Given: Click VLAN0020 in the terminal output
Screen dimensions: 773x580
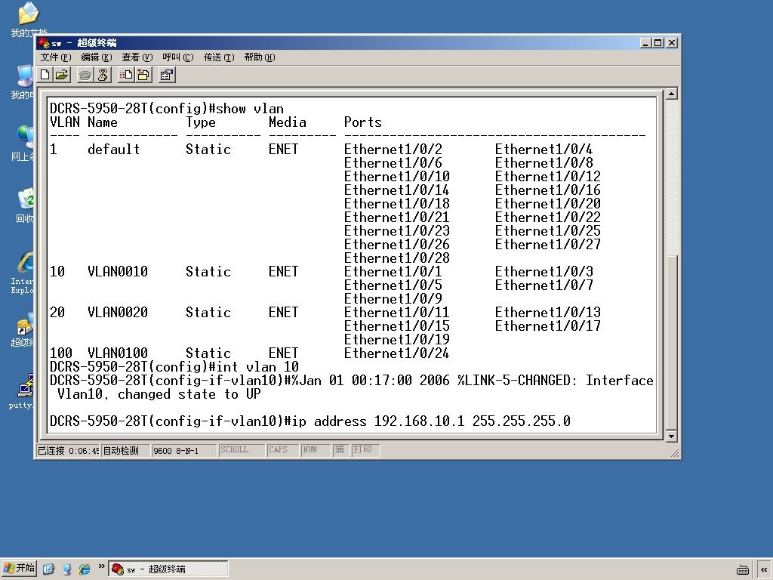Looking at the screenshot, I should point(117,313).
